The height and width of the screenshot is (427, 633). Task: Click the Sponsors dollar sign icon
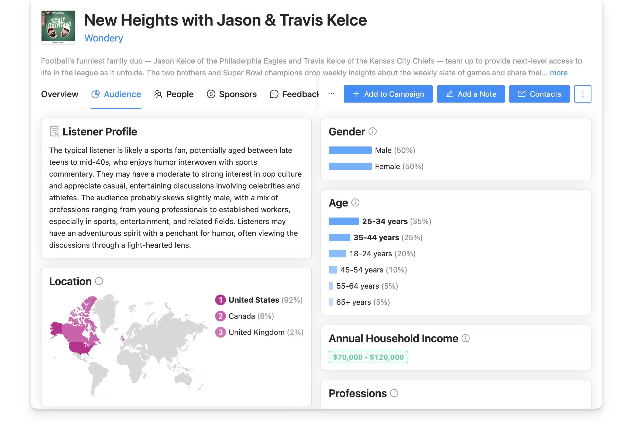click(211, 94)
